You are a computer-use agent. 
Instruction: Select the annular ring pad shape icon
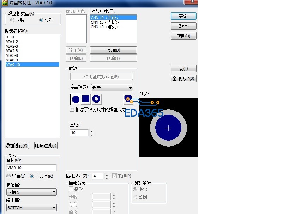pos(96,99)
